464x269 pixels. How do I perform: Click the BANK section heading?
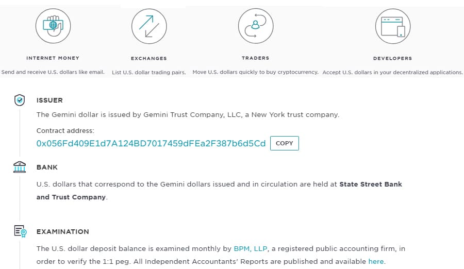pyautogui.click(x=47, y=167)
